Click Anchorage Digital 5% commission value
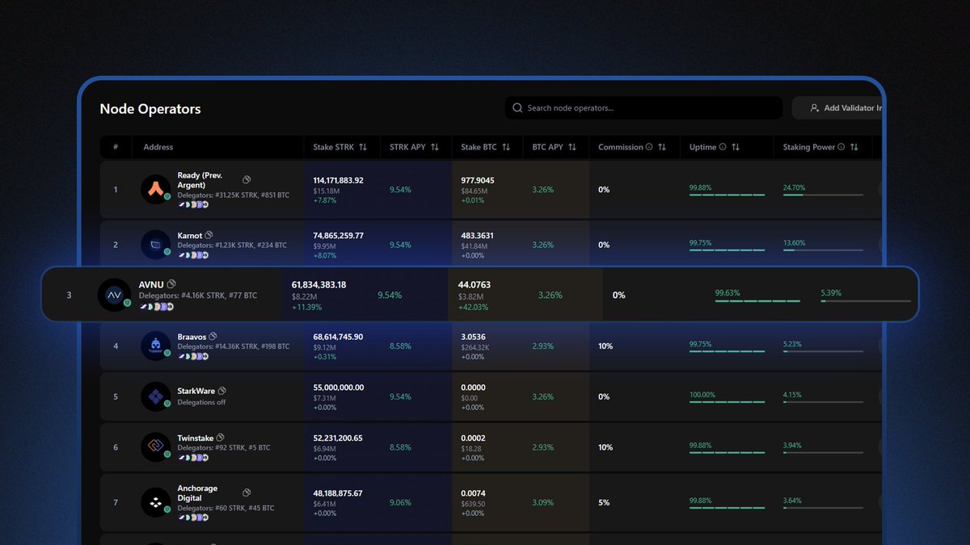This screenshot has width=970, height=545. 604,502
